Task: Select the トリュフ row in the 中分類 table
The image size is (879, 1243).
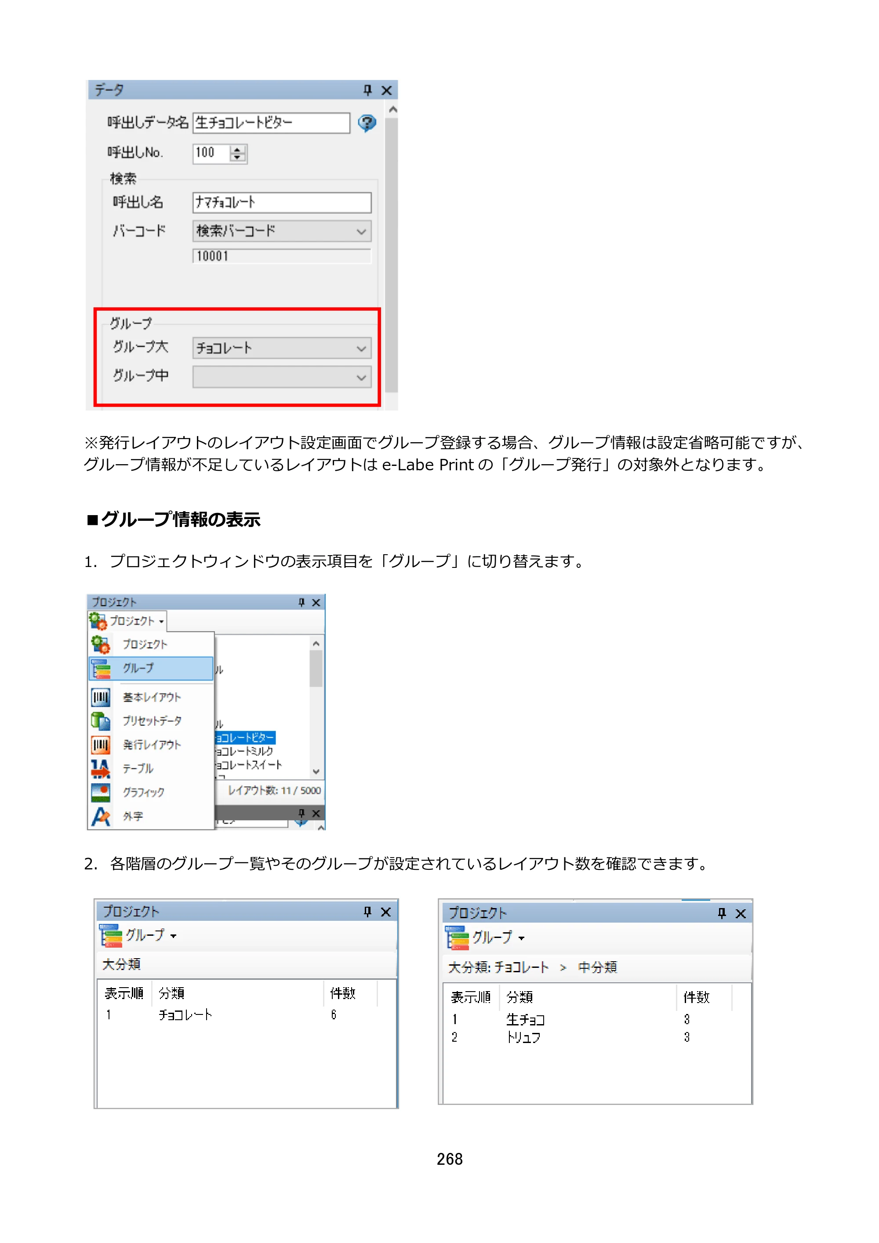Action: (597, 1037)
